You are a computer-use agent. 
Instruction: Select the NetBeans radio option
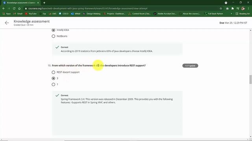(x=54, y=36)
